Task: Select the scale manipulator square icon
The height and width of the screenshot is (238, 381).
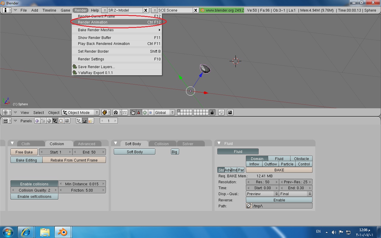Action: click(x=150, y=112)
